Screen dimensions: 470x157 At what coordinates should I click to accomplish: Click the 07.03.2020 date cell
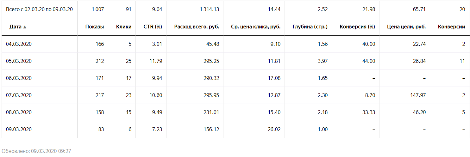(x=19, y=95)
